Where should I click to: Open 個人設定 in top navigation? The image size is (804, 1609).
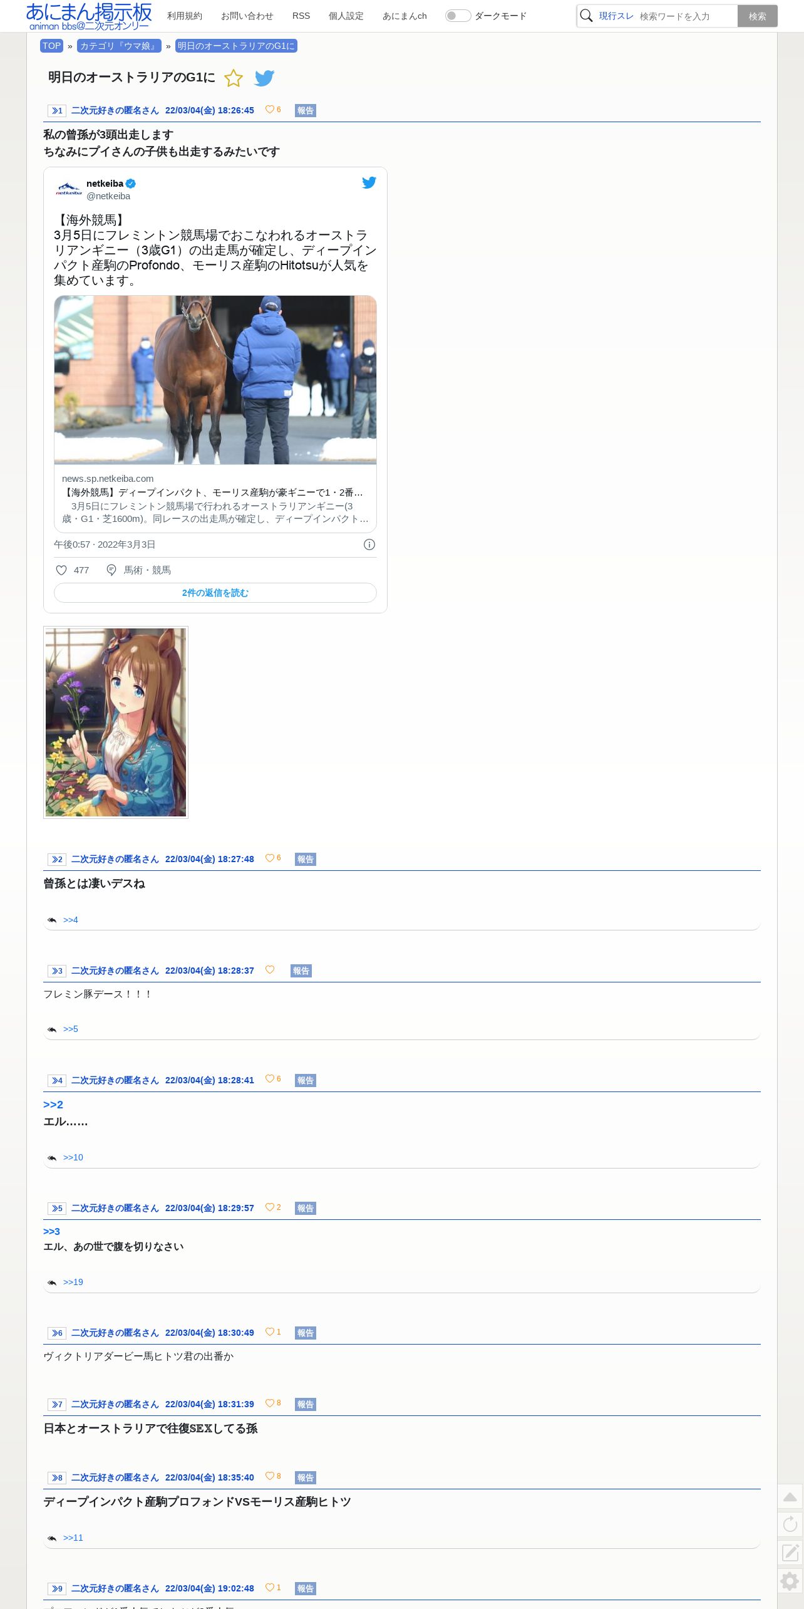346,16
